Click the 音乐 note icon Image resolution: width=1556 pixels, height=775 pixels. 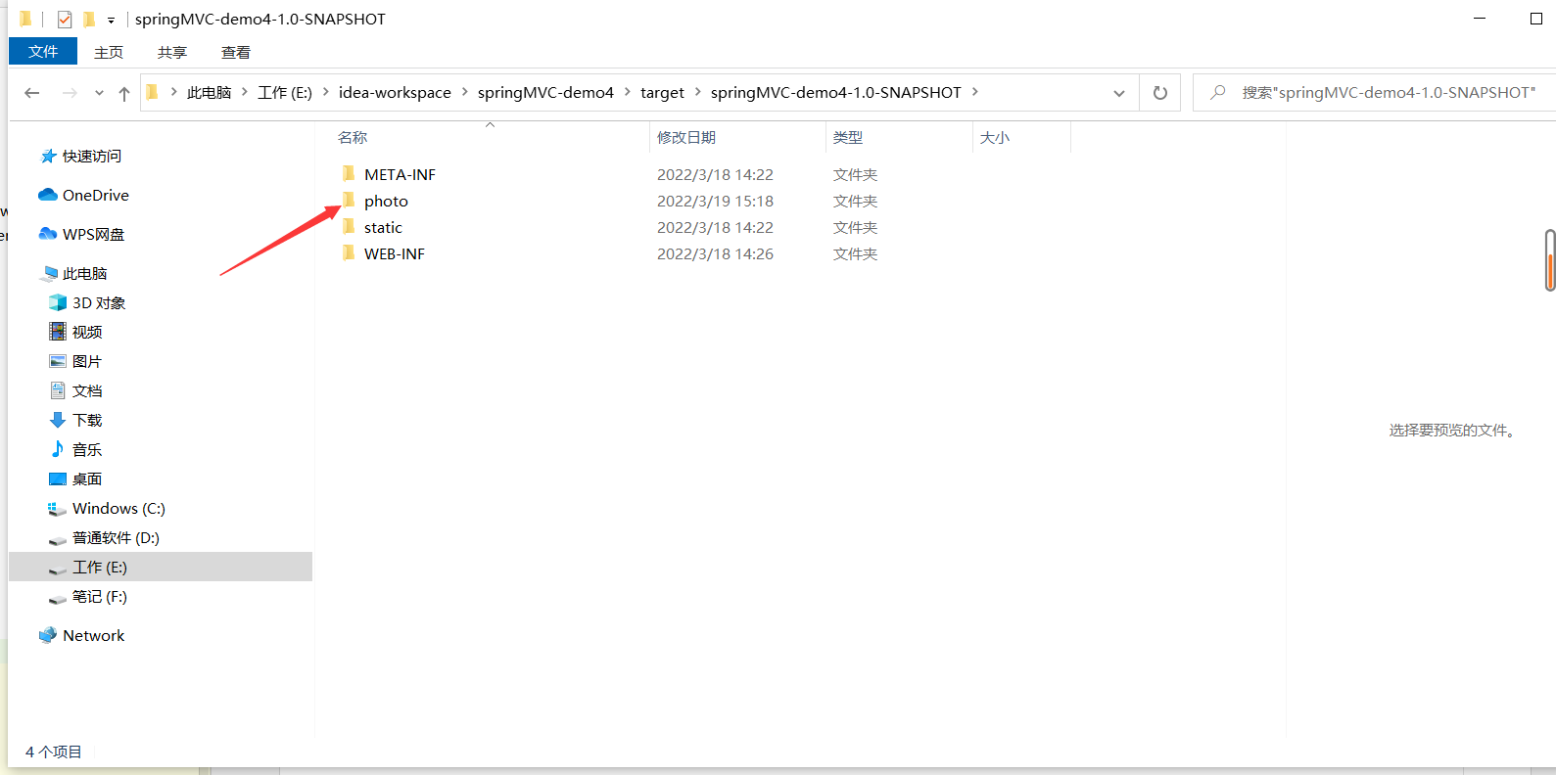58,449
